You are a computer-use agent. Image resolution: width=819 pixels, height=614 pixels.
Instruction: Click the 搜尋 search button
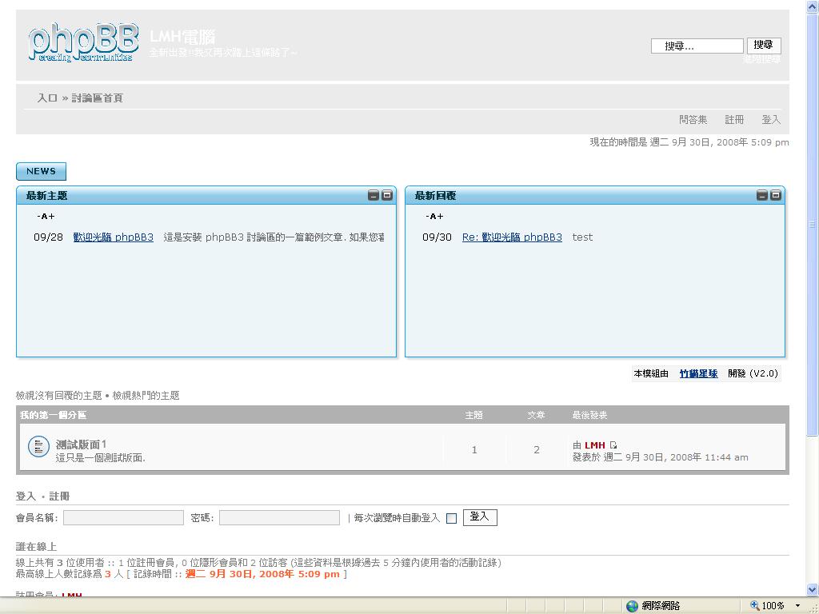pos(764,46)
